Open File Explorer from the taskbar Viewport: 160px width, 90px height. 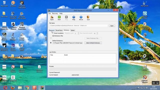tap(20, 88)
